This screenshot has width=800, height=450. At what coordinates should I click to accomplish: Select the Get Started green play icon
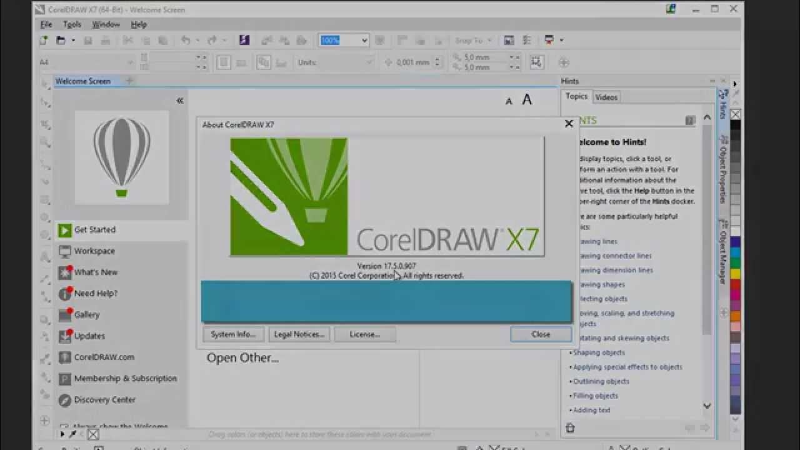click(65, 230)
